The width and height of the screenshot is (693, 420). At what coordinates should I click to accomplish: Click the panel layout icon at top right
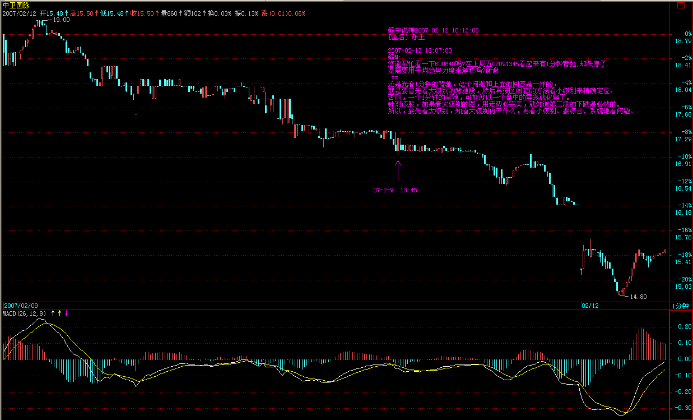pos(682,6)
